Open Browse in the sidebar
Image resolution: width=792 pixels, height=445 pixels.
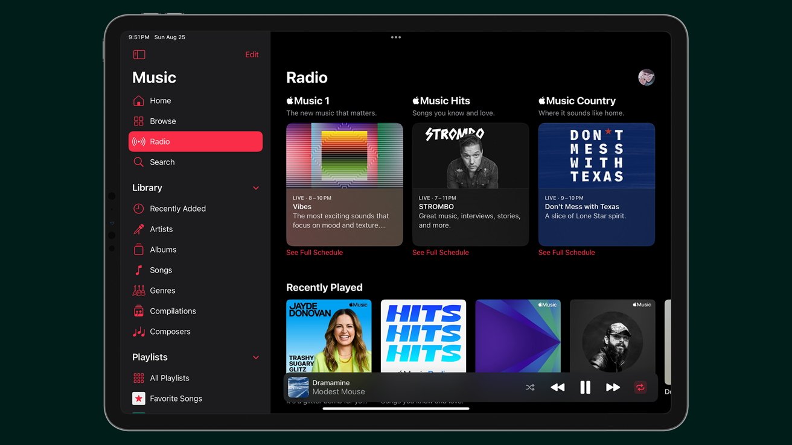click(x=196, y=121)
